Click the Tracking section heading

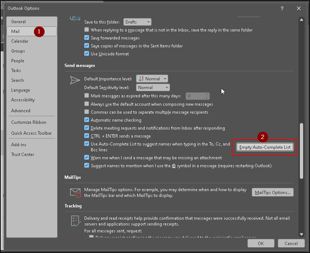pyautogui.click(x=73, y=206)
